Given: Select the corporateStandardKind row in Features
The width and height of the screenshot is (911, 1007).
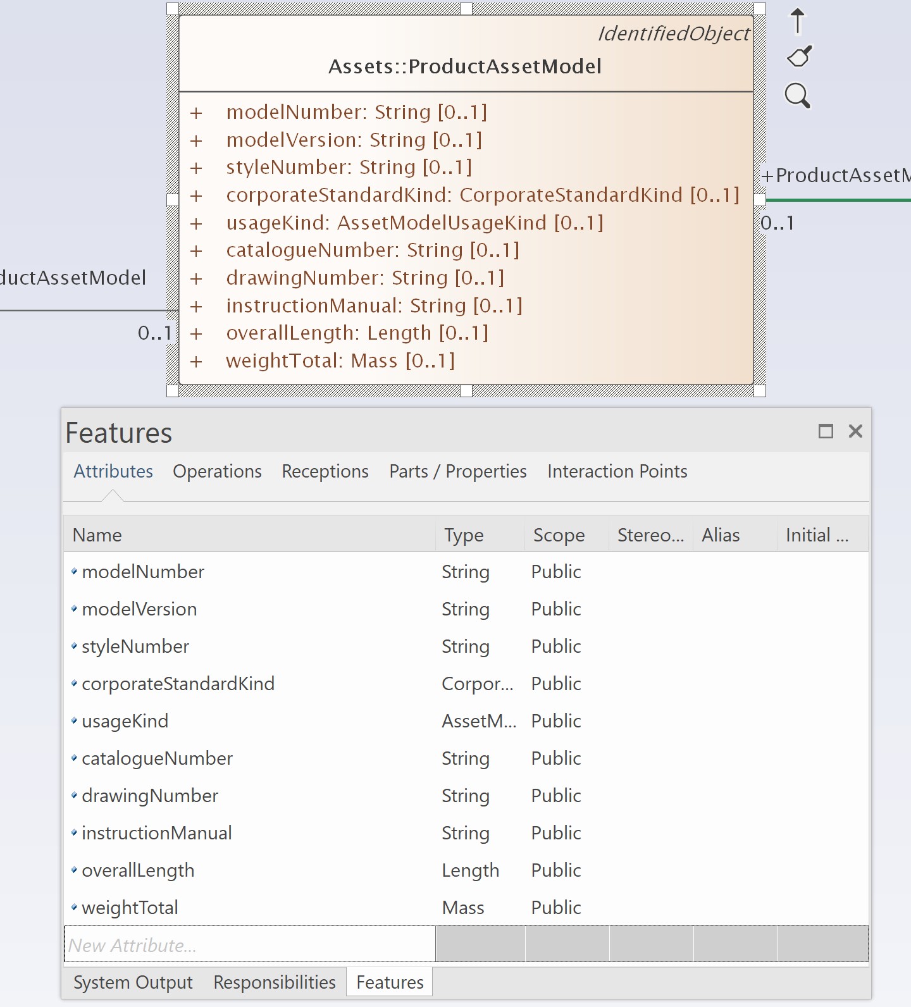Looking at the screenshot, I should click(466, 684).
